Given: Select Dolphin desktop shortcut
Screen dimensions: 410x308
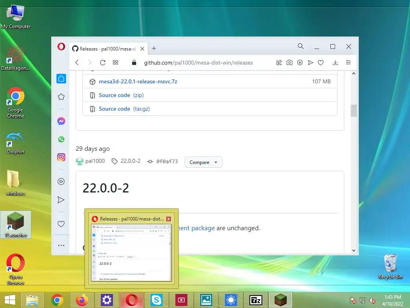Looking at the screenshot, I should click(16, 143).
